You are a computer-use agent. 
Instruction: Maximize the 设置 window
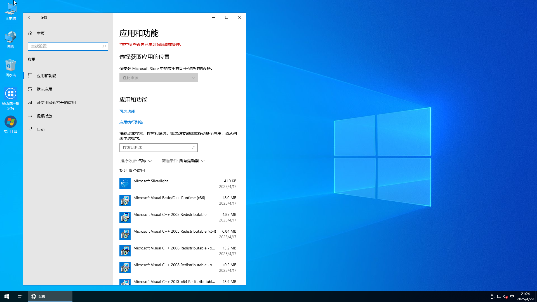(227, 17)
